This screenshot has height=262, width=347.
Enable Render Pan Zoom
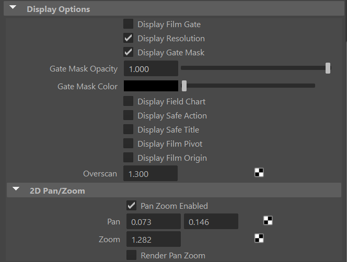(131, 255)
